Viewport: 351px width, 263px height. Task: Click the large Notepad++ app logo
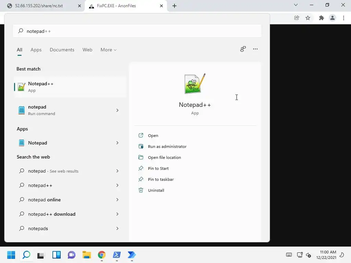coord(195,84)
